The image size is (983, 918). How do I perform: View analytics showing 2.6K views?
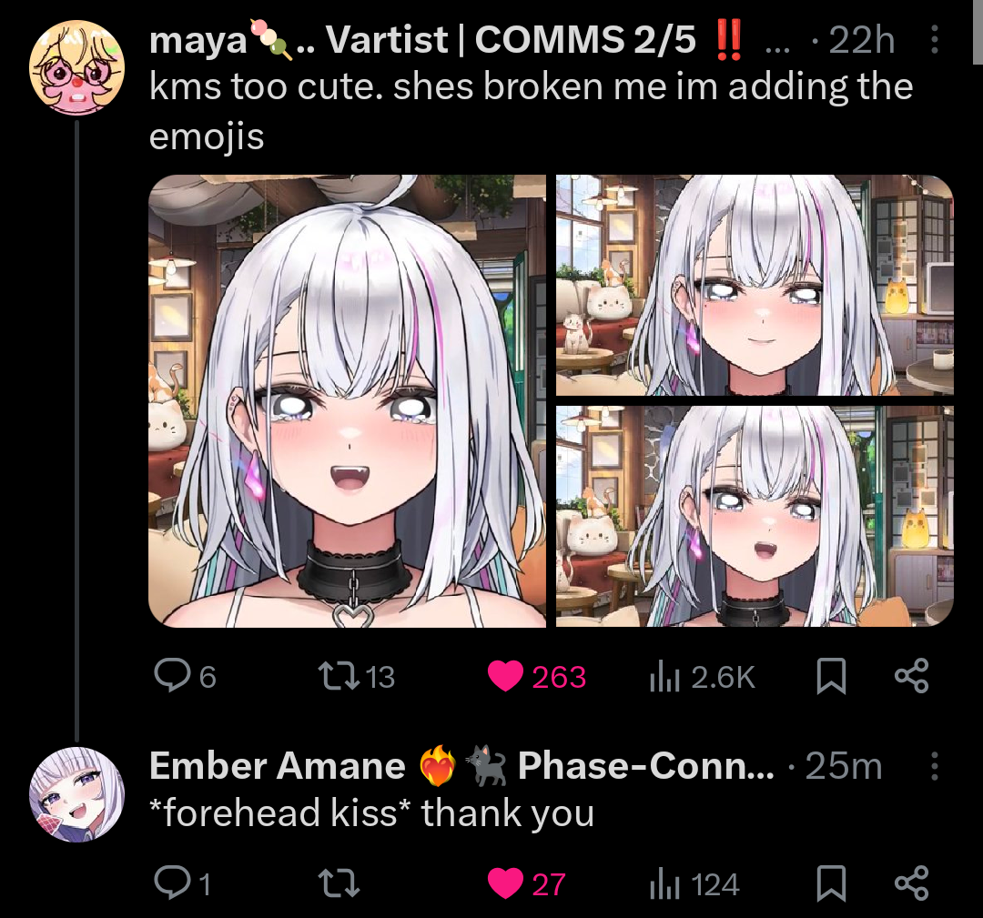[702, 677]
